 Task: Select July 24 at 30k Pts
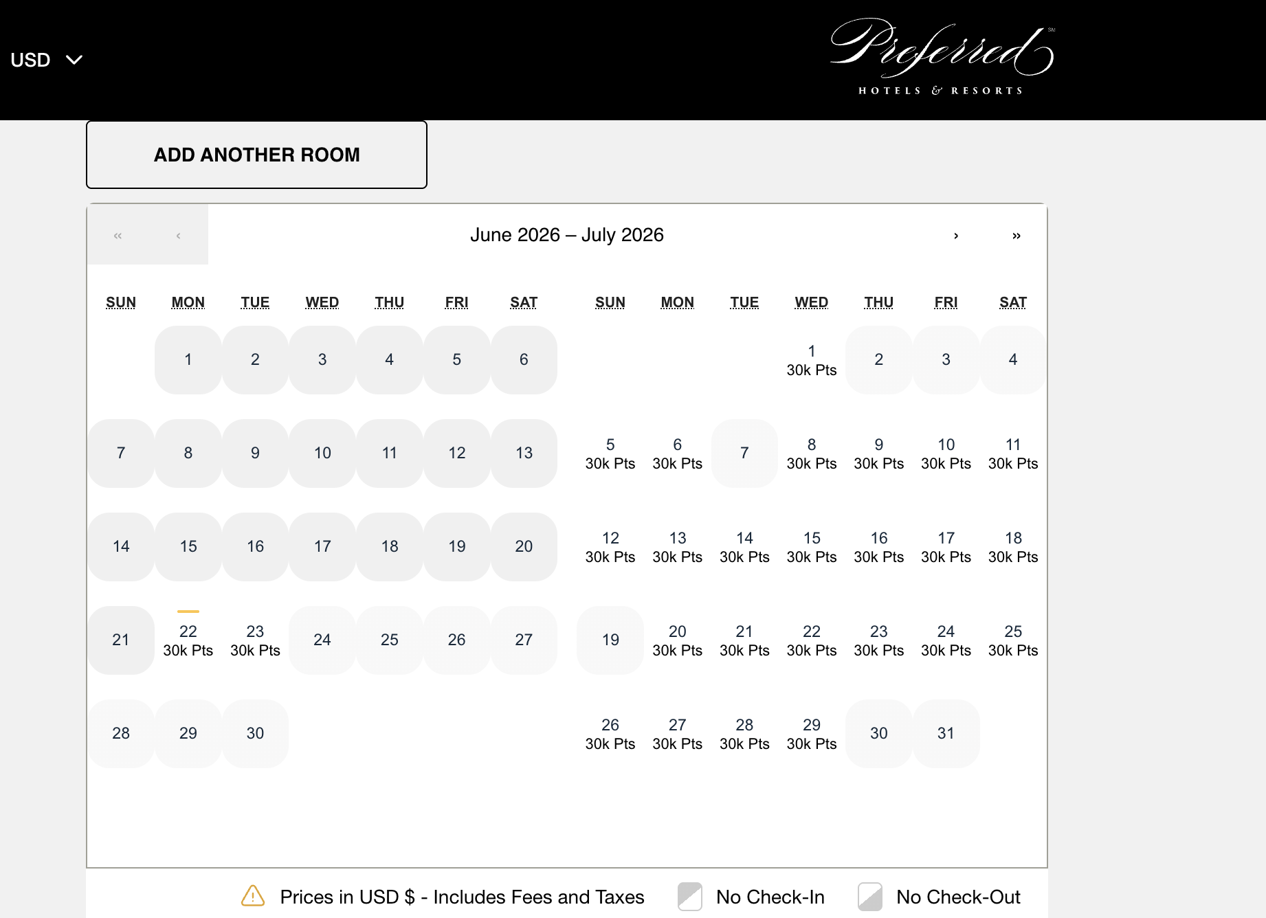click(x=946, y=640)
